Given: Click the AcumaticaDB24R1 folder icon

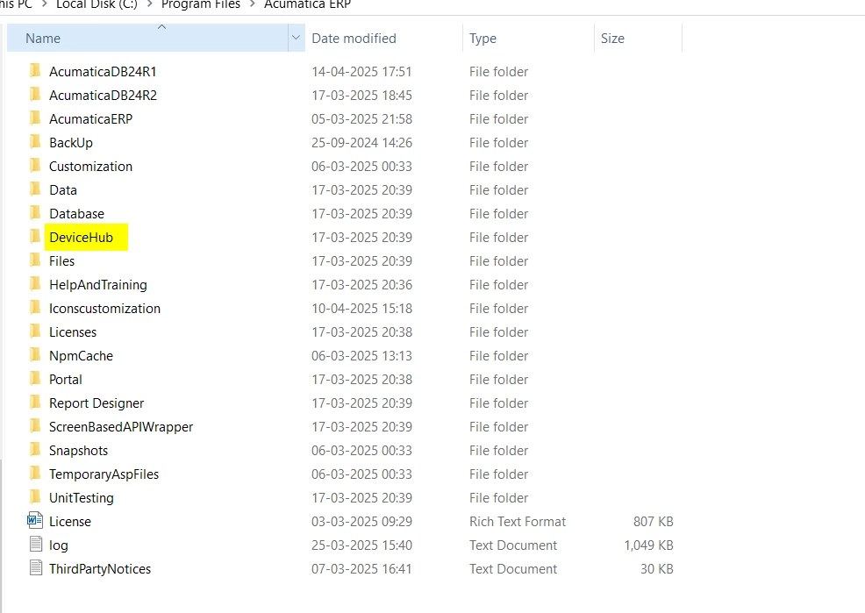Looking at the screenshot, I should point(35,70).
